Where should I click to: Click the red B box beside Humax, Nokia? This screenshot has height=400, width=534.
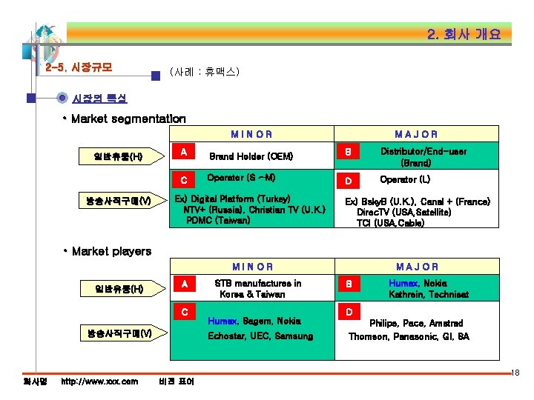pos(349,284)
